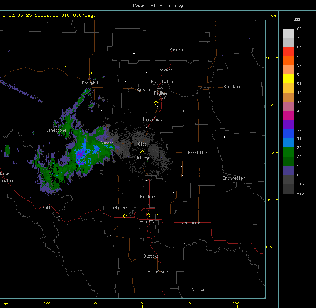Click the 65 value in dBZ legend
The height and width of the screenshot is (308, 316).
[x=299, y=47]
